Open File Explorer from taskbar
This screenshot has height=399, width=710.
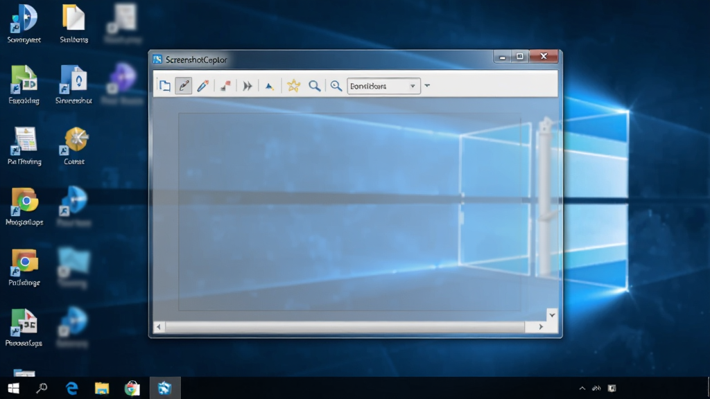click(x=102, y=388)
